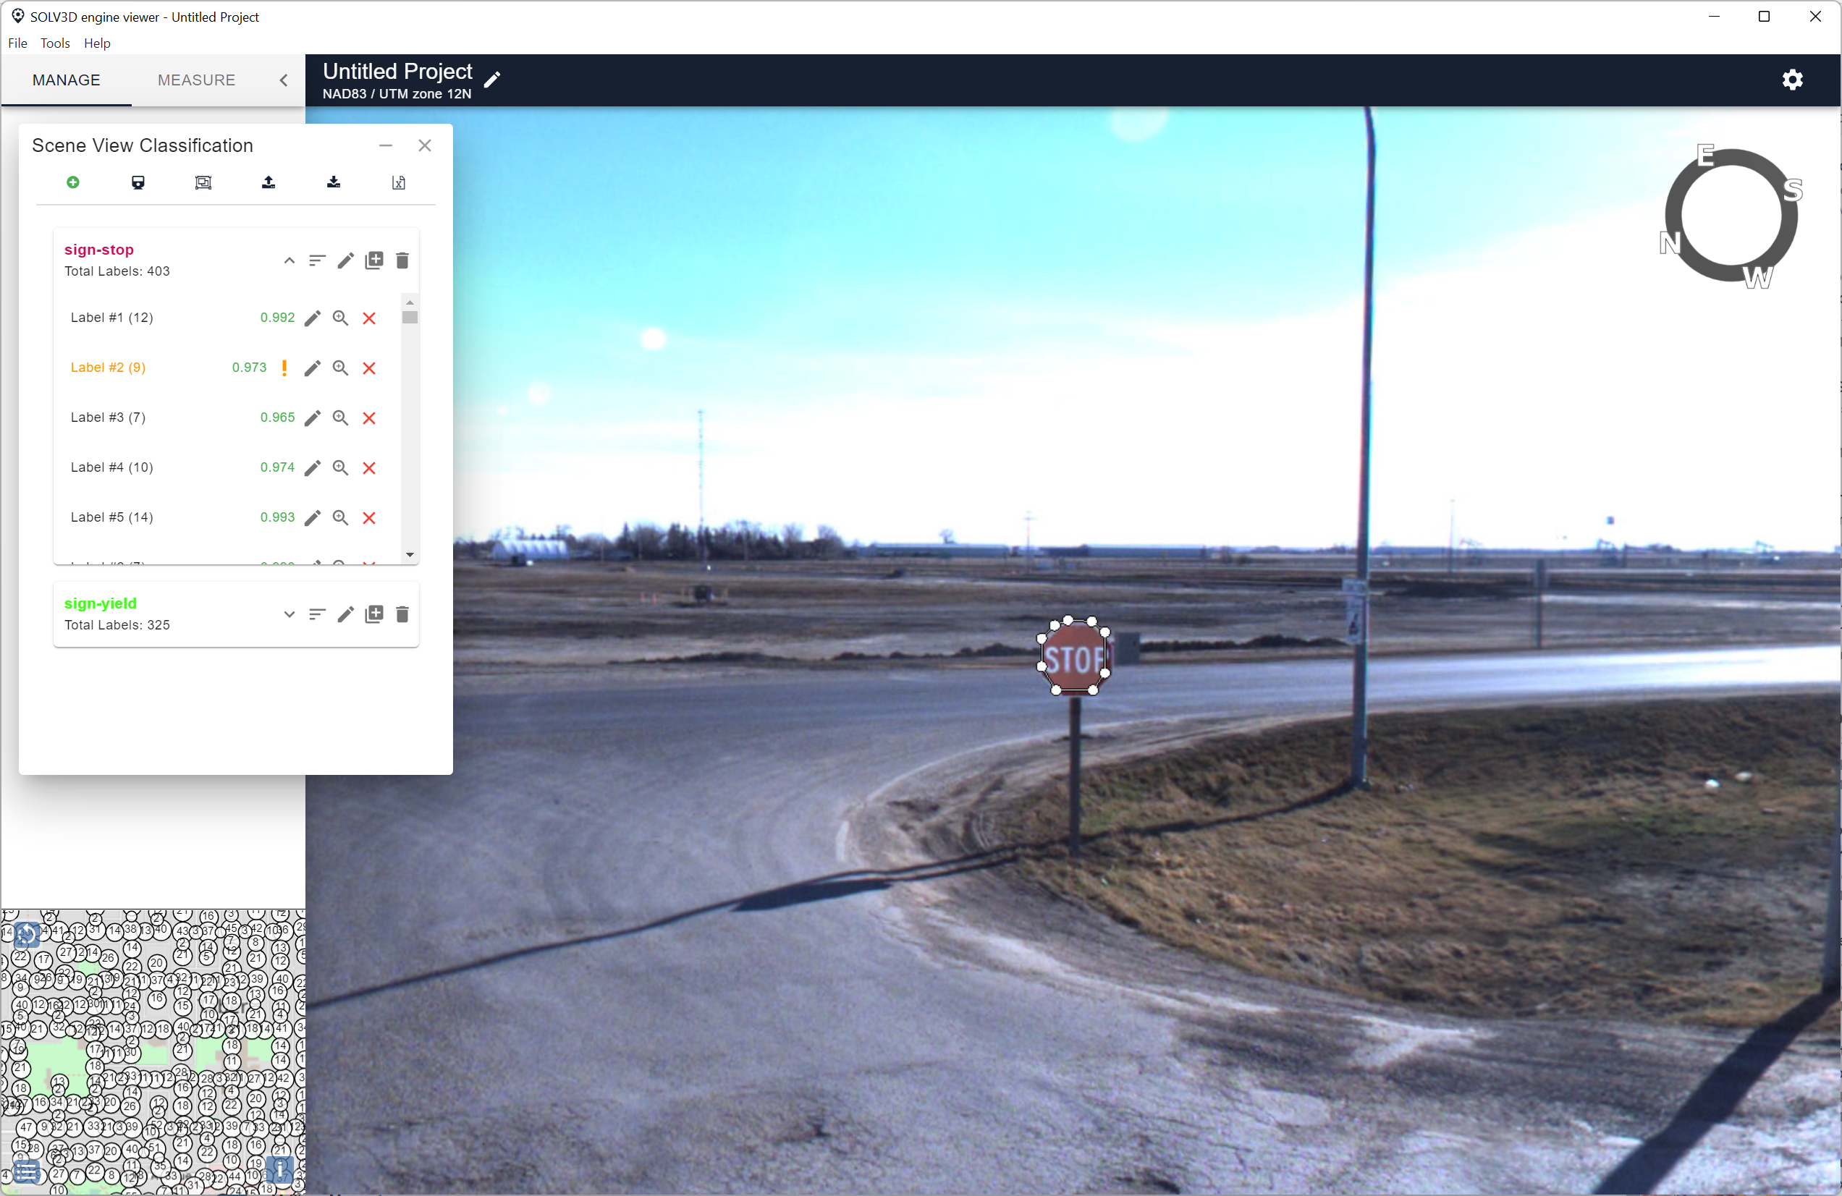Open the minimap info button
1842x1196 pixels.
(279, 1169)
